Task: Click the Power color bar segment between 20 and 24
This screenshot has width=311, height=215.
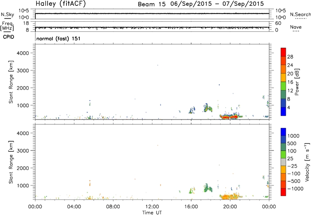Action: [x=283, y=69]
